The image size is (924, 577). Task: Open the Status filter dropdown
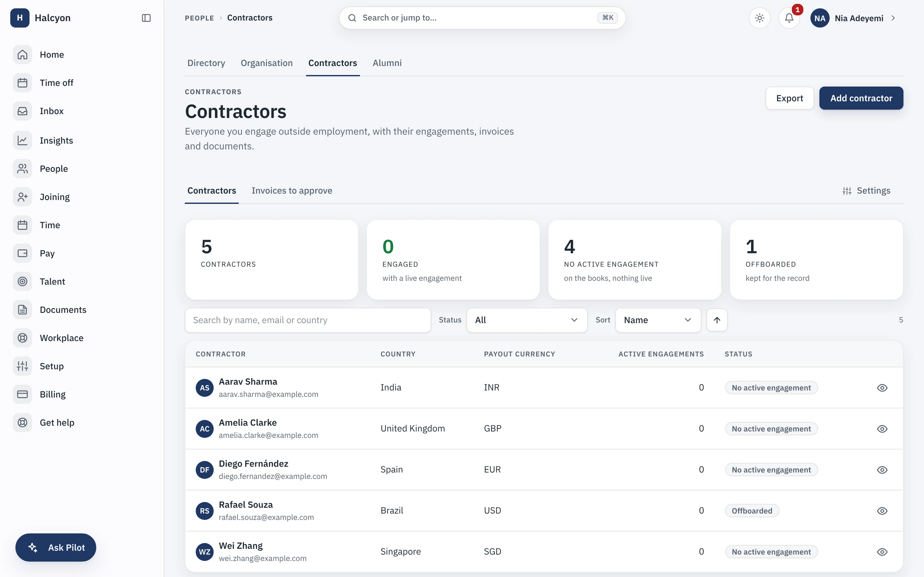(527, 320)
